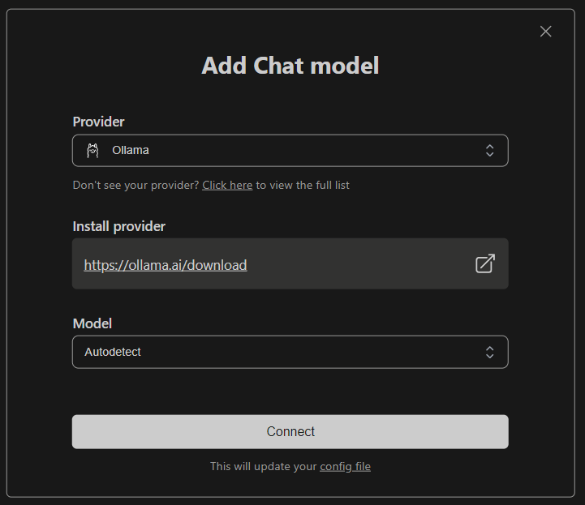Viewport: 585px width, 505px height.
Task: Click the 'Add Chat model' heading
Action: click(290, 66)
